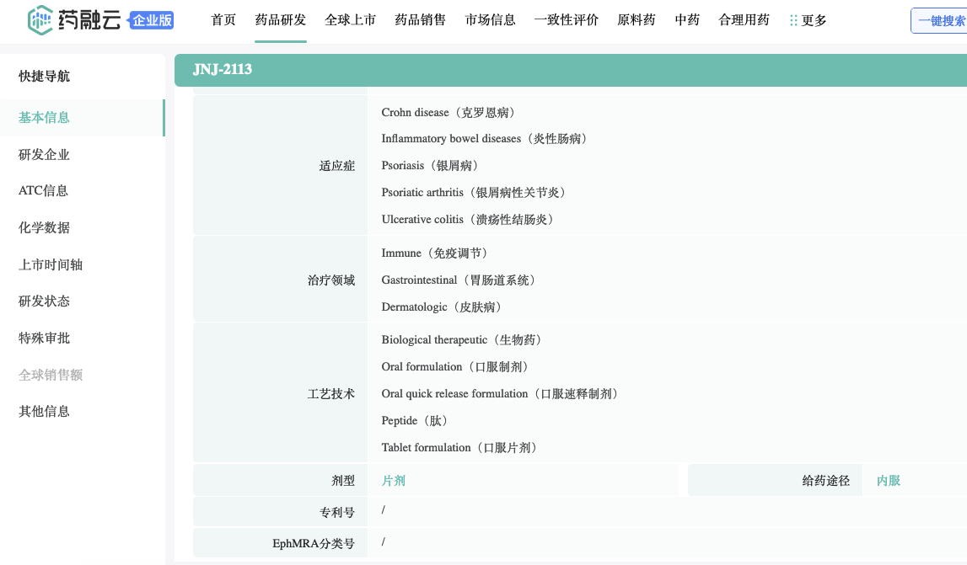Screen dimensions: 967x565
Task: Click the 给药途径 label
Action: coord(825,481)
